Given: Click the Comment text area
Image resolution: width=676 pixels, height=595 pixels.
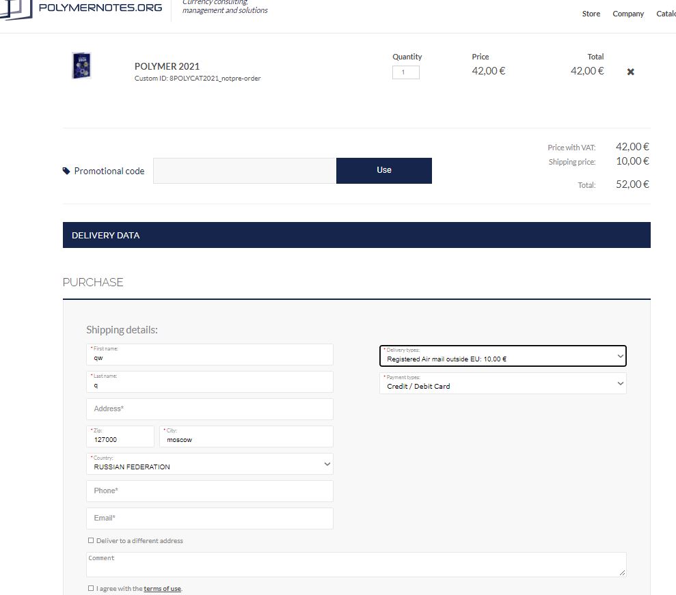Looking at the screenshot, I should point(355,564).
